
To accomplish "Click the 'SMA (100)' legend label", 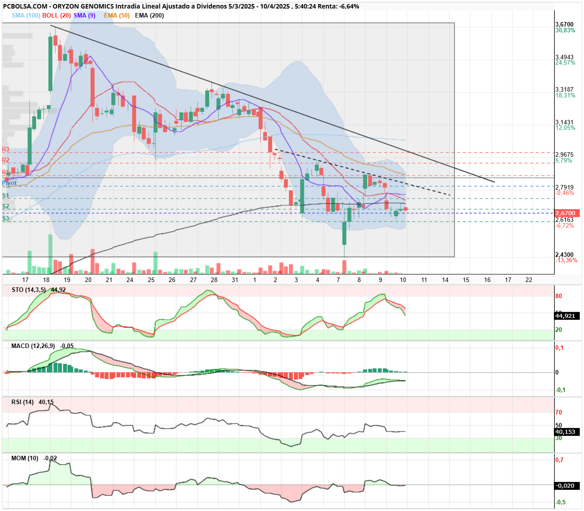I will coord(26,15).
